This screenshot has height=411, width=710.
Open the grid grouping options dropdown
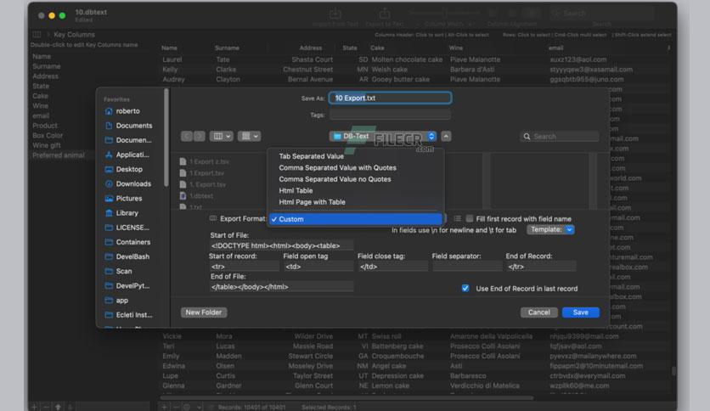249,136
